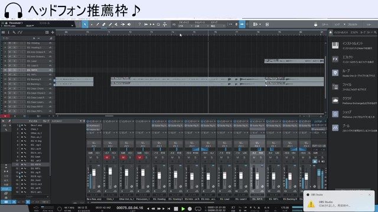The image size is (378, 212).
Task: Click transport Record button
Action: (190, 209)
